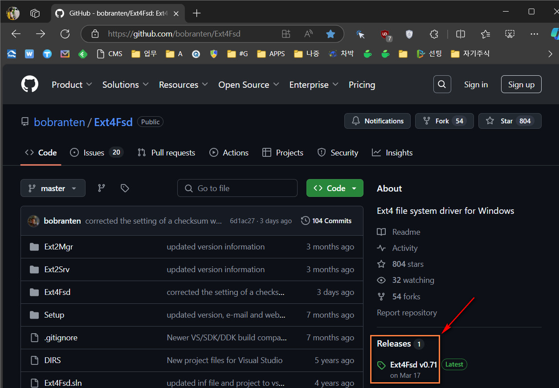Open the Pull requests tab
The width and height of the screenshot is (559, 388).
pyautogui.click(x=166, y=153)
